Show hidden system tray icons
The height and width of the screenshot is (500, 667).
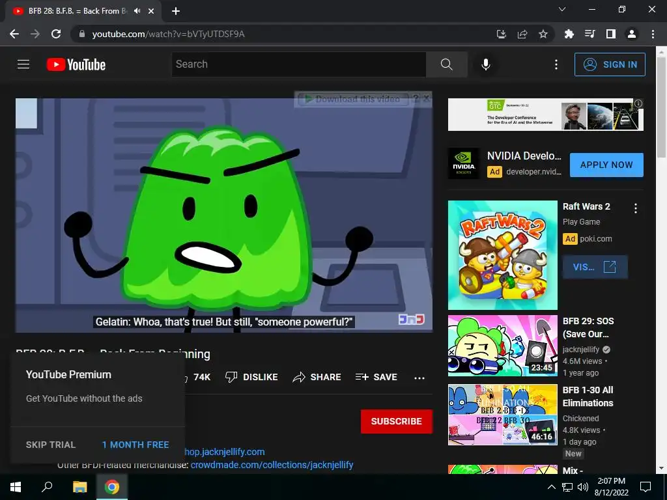[x=551, y=487]
